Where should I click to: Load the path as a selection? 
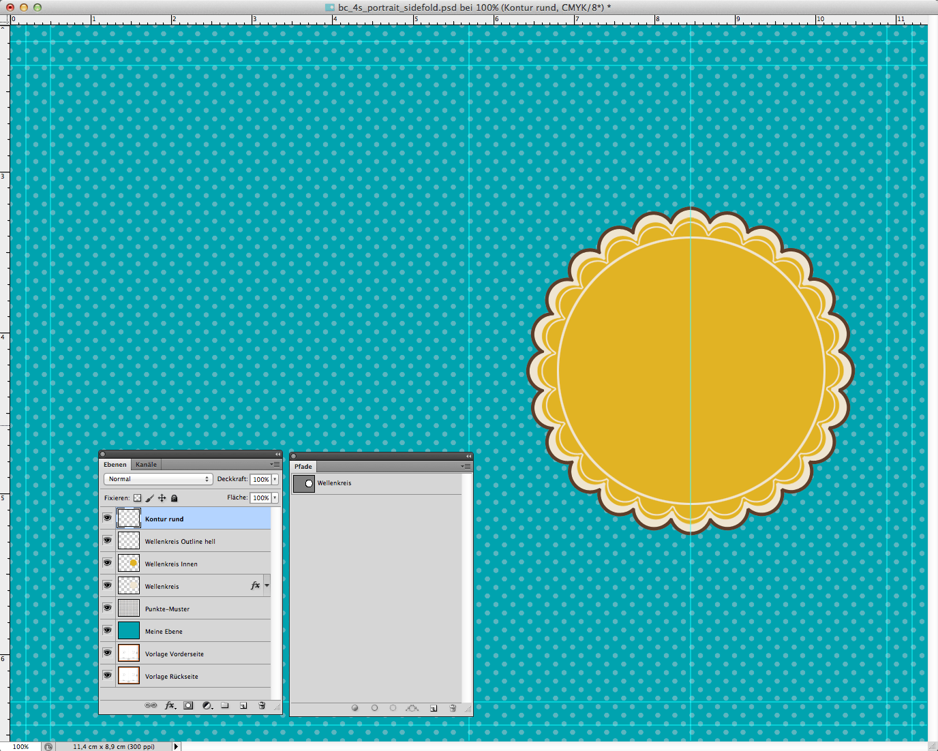tap(393, 708)
